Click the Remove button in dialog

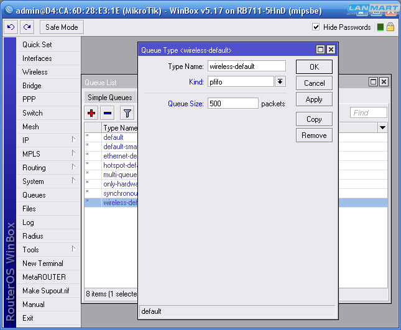(314, 135)
